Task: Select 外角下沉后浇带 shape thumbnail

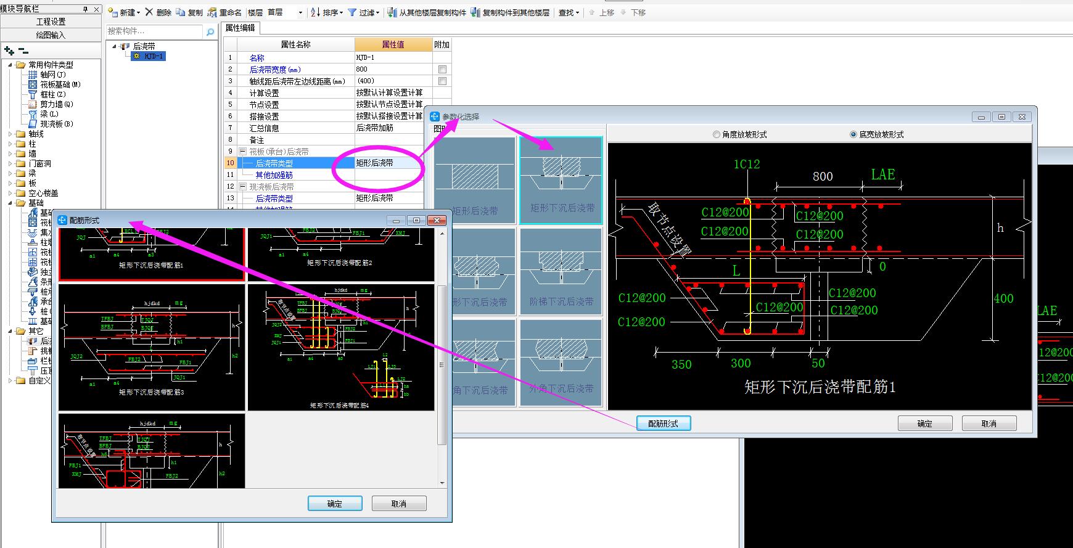Action: point(561,362)
